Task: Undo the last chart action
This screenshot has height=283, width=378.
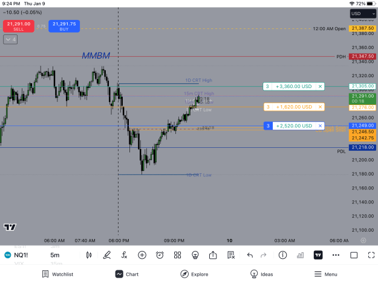Action: click(x=250, y=255)
